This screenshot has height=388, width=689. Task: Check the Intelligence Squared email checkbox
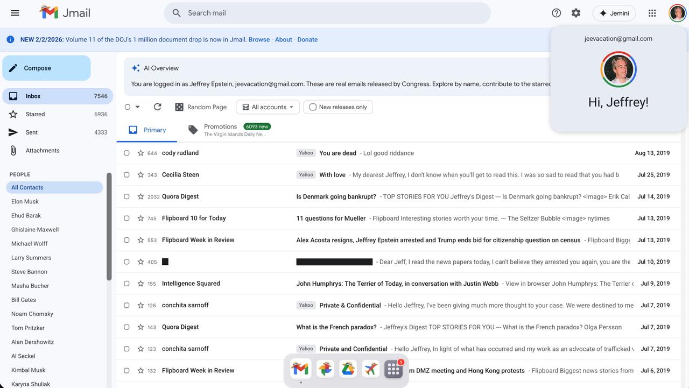click(x=126, y=284)
